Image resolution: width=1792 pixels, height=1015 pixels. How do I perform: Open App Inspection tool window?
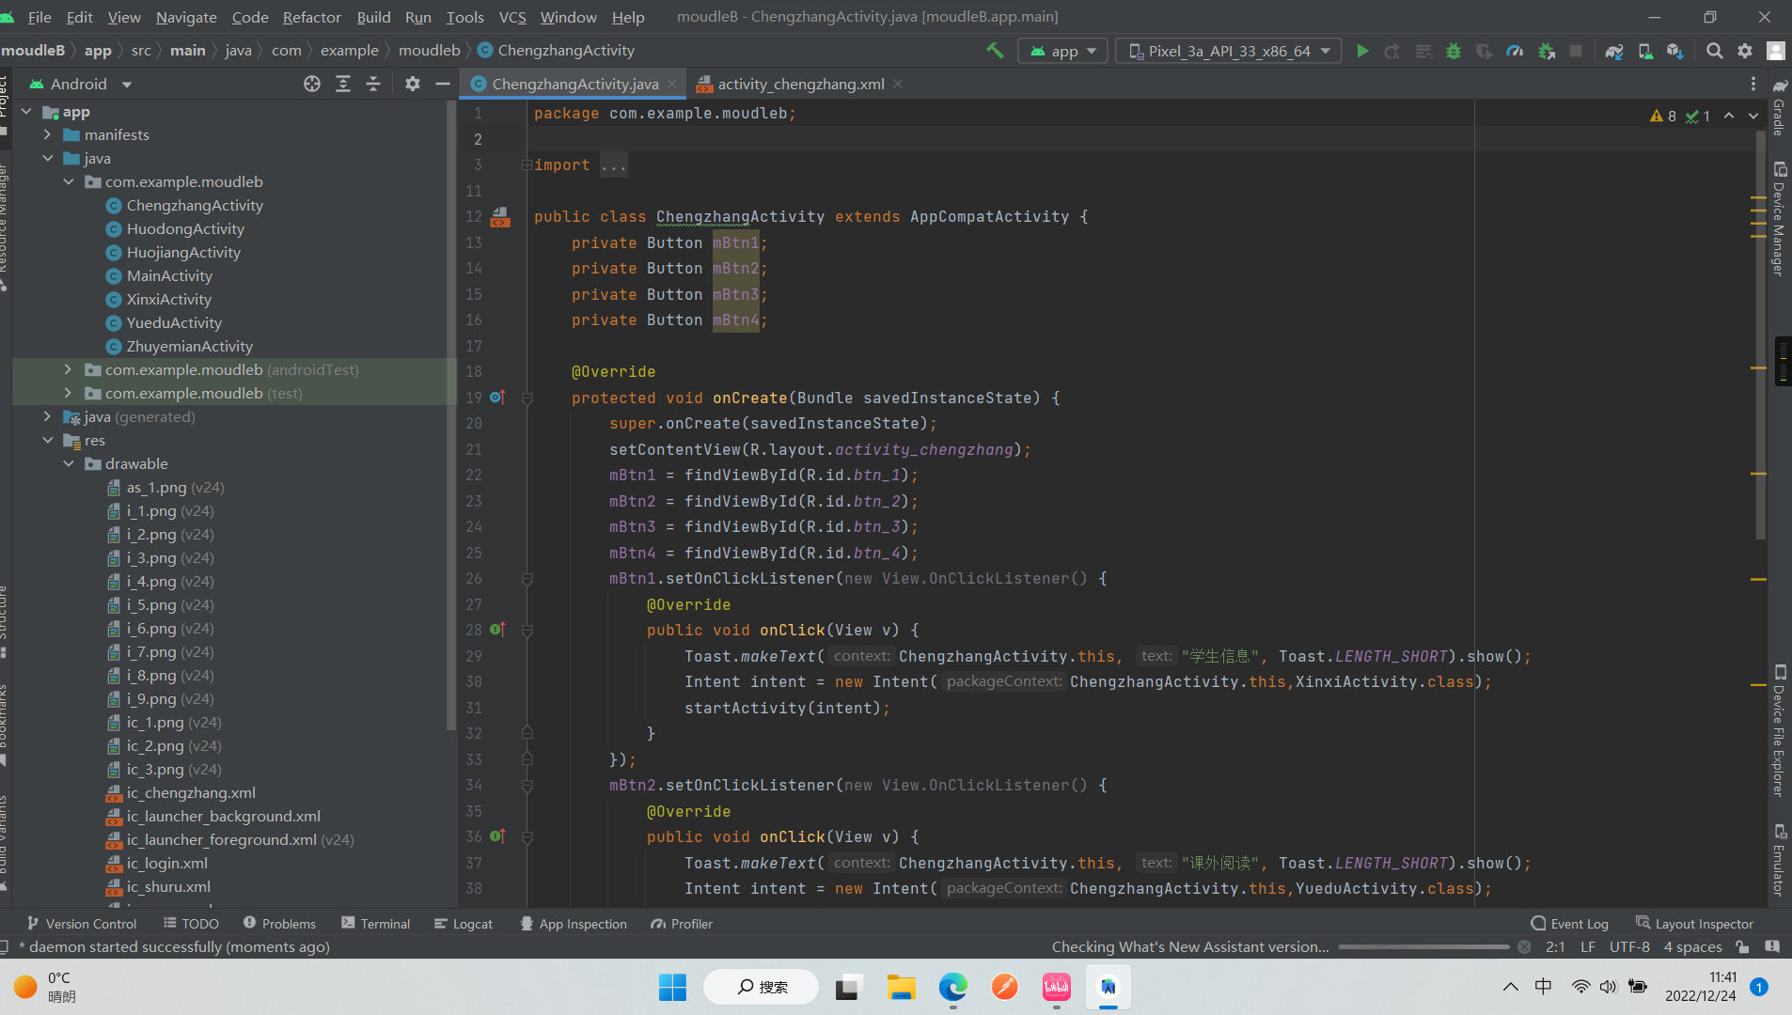point(574,924)
